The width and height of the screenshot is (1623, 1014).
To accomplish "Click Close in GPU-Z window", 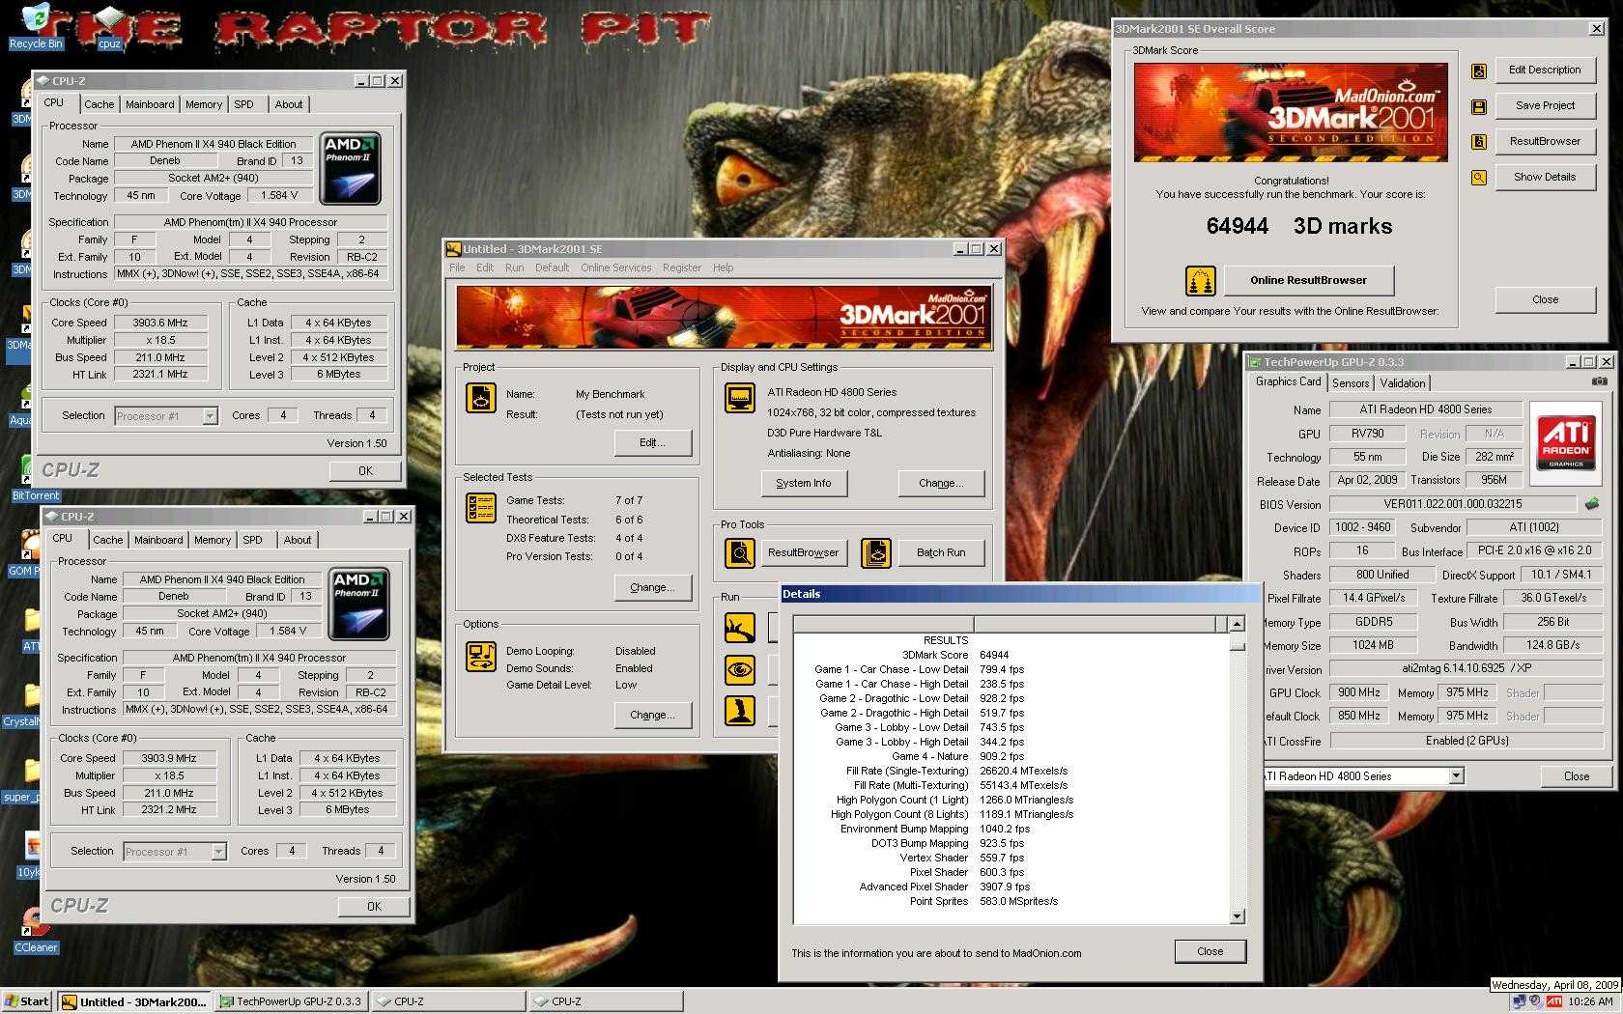I will [x=1576, y=776].
